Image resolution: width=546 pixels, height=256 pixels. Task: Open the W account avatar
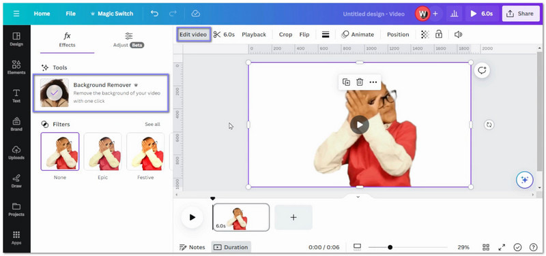[422, 14]
